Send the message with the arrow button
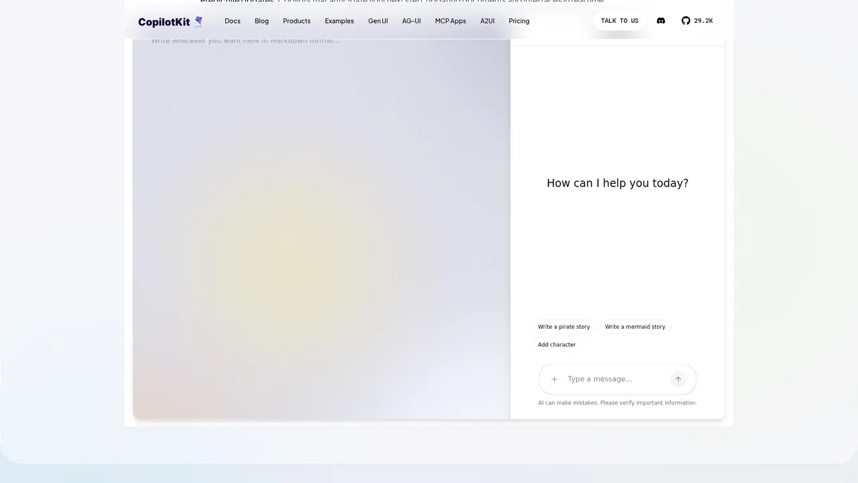The height and width of the screenshot is (483, 858). (x=678, y=379)
